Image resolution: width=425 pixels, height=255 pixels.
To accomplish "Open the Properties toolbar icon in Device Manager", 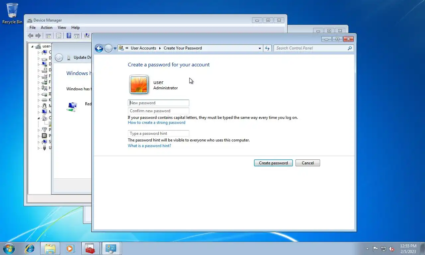I will 58,36.
